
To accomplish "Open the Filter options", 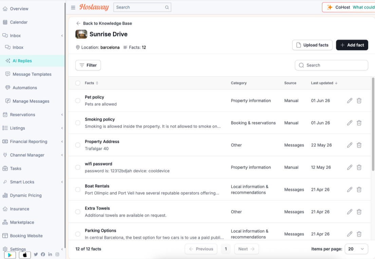I will click(88, 65).
